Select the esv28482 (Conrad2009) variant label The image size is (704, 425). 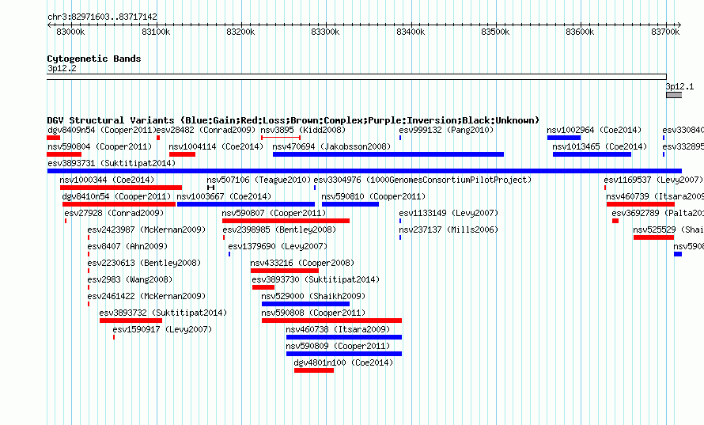pyautogui.click(x=206, y=131)
